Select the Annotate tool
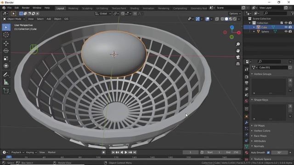 (x=6, y=75)
